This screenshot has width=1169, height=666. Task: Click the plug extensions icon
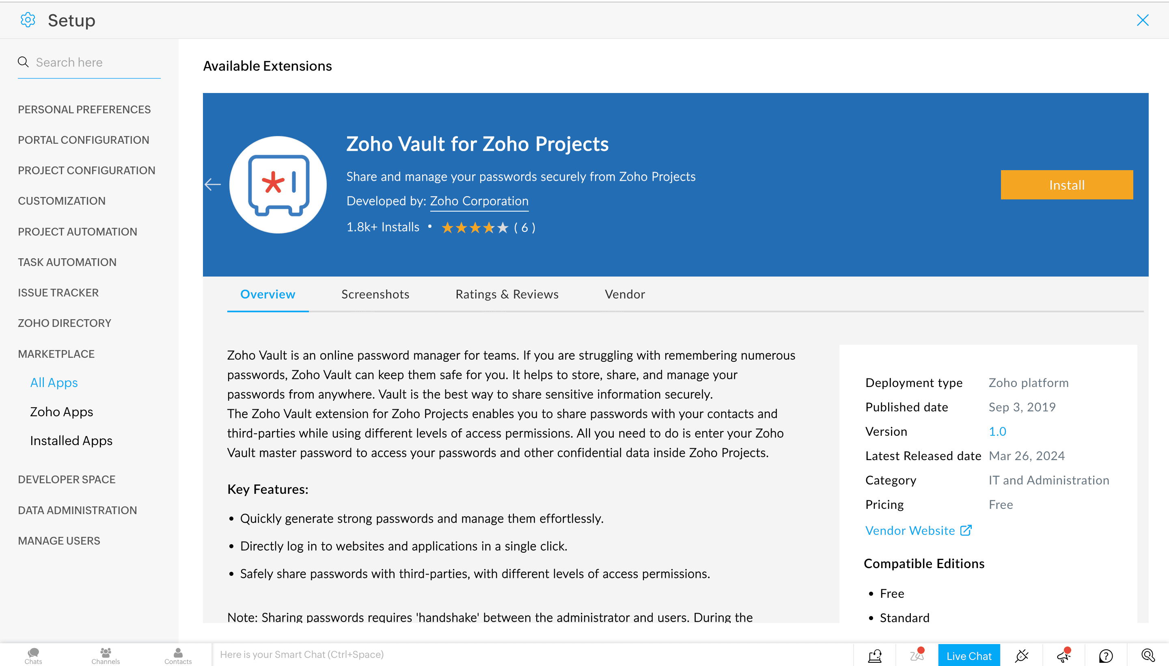pos(1021,655)
